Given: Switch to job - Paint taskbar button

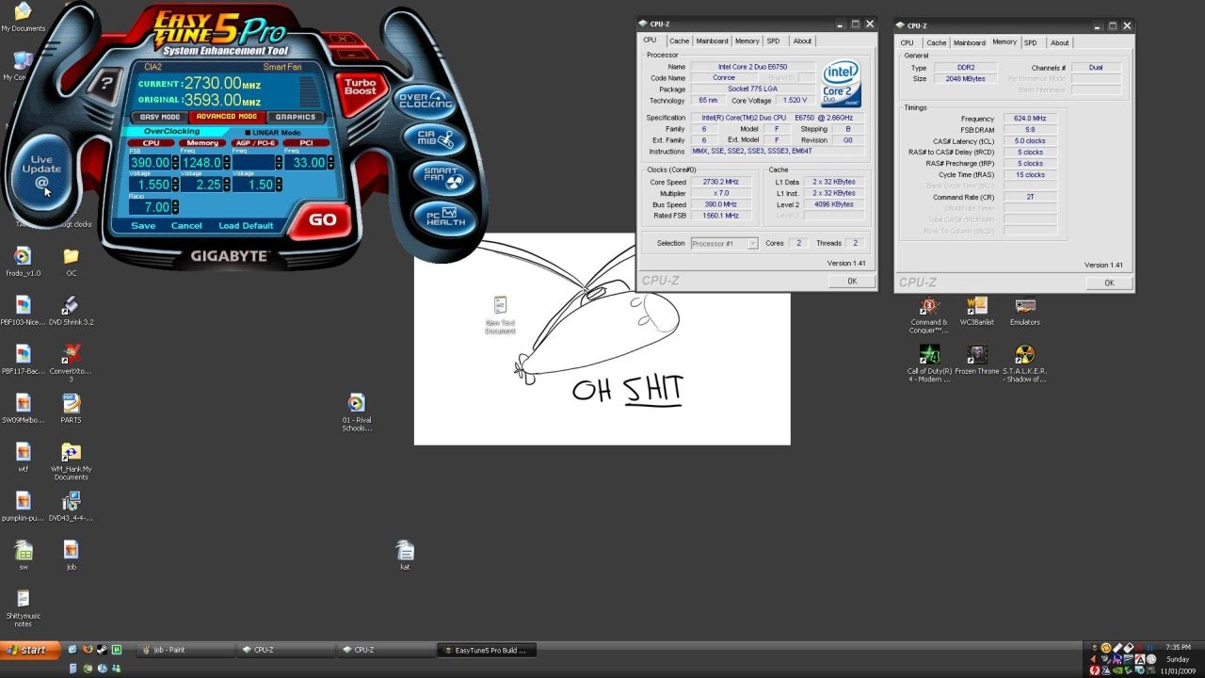Looking at the screenshot, I should pyautogui.click(x=185, y=650).
